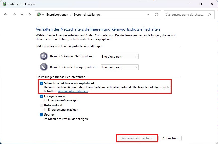Click the label 'Beim Drücken der Energiespartaste:'
The image size is (218, 144).
coord(73,67)
